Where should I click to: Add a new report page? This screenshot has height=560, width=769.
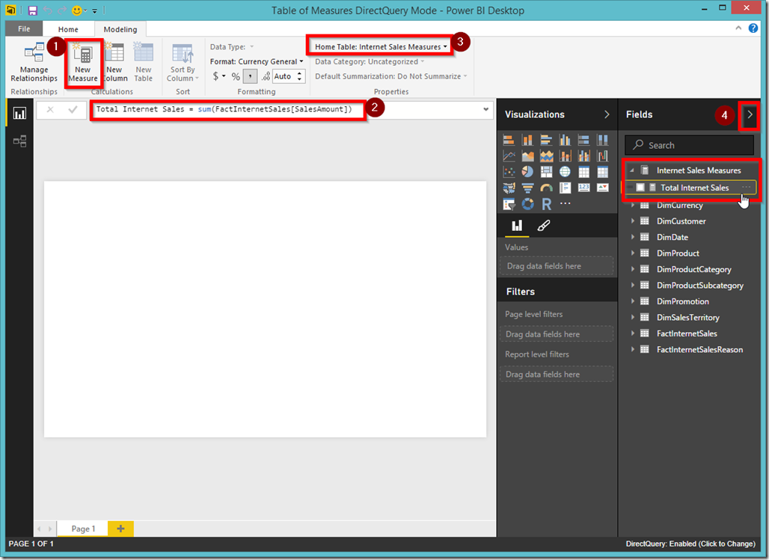(120, 529)
